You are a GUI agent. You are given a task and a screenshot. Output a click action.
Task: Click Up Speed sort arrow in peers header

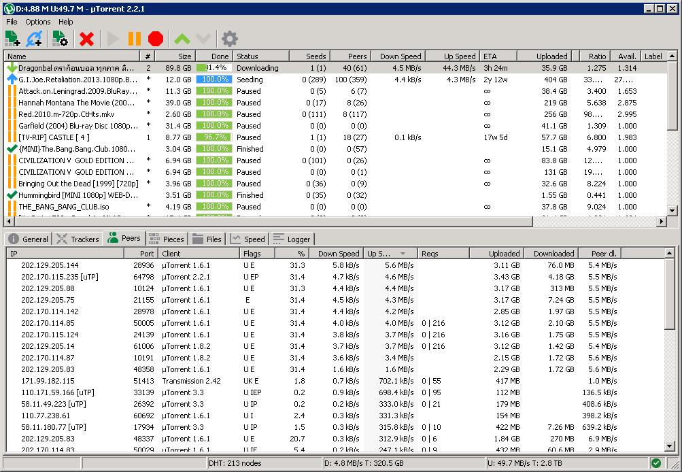tap(403, 254)
